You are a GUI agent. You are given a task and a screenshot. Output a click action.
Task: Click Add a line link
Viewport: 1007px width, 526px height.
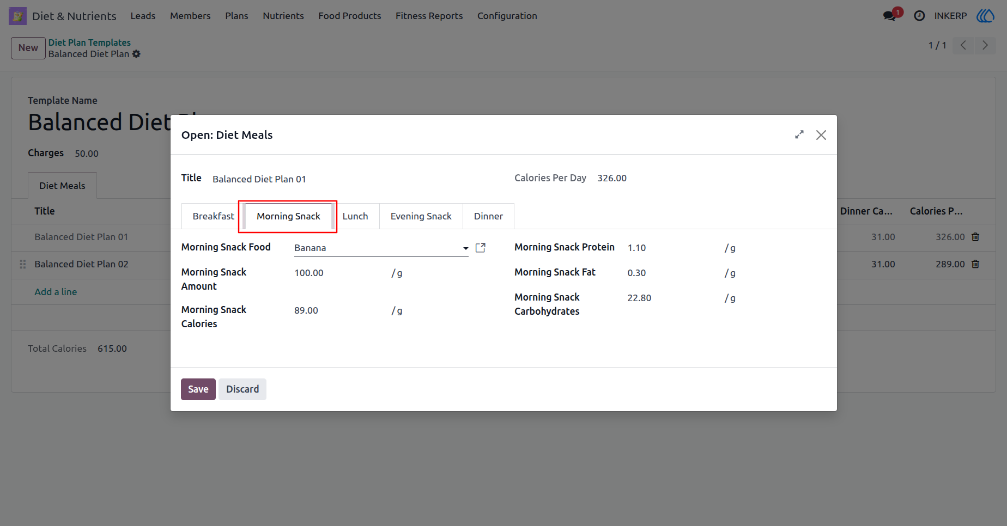[56, 292]
